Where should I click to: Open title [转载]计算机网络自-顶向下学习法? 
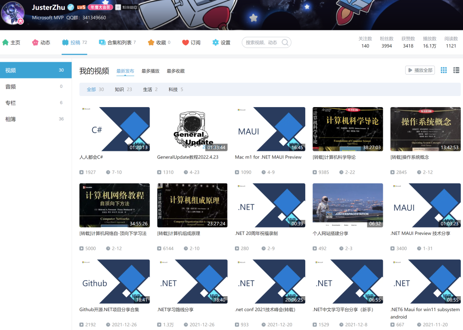[113, 233]
